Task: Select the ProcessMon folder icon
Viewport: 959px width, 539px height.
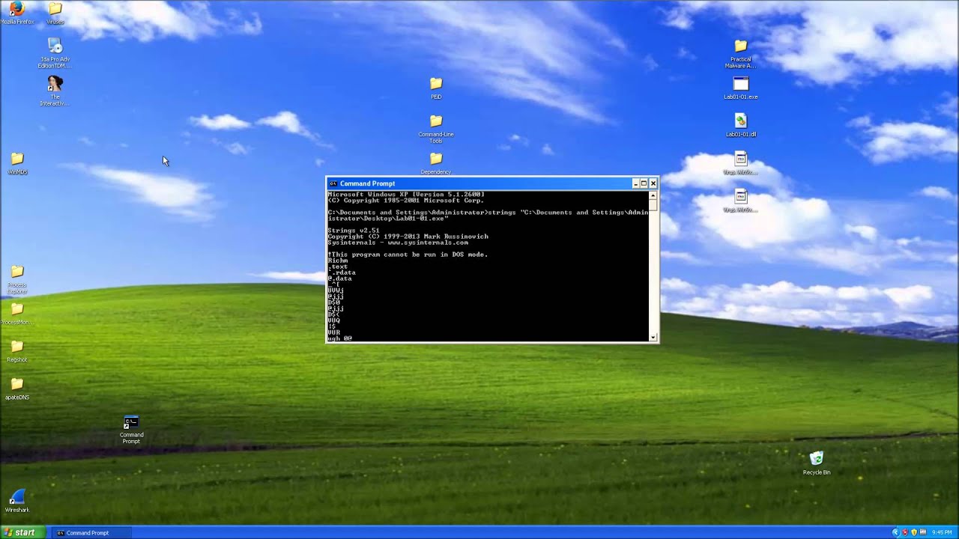Action: click(x=17, y=314)
